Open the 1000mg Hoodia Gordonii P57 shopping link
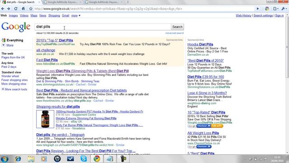This screenshot has height=163, width=289. tap(99, 112)
